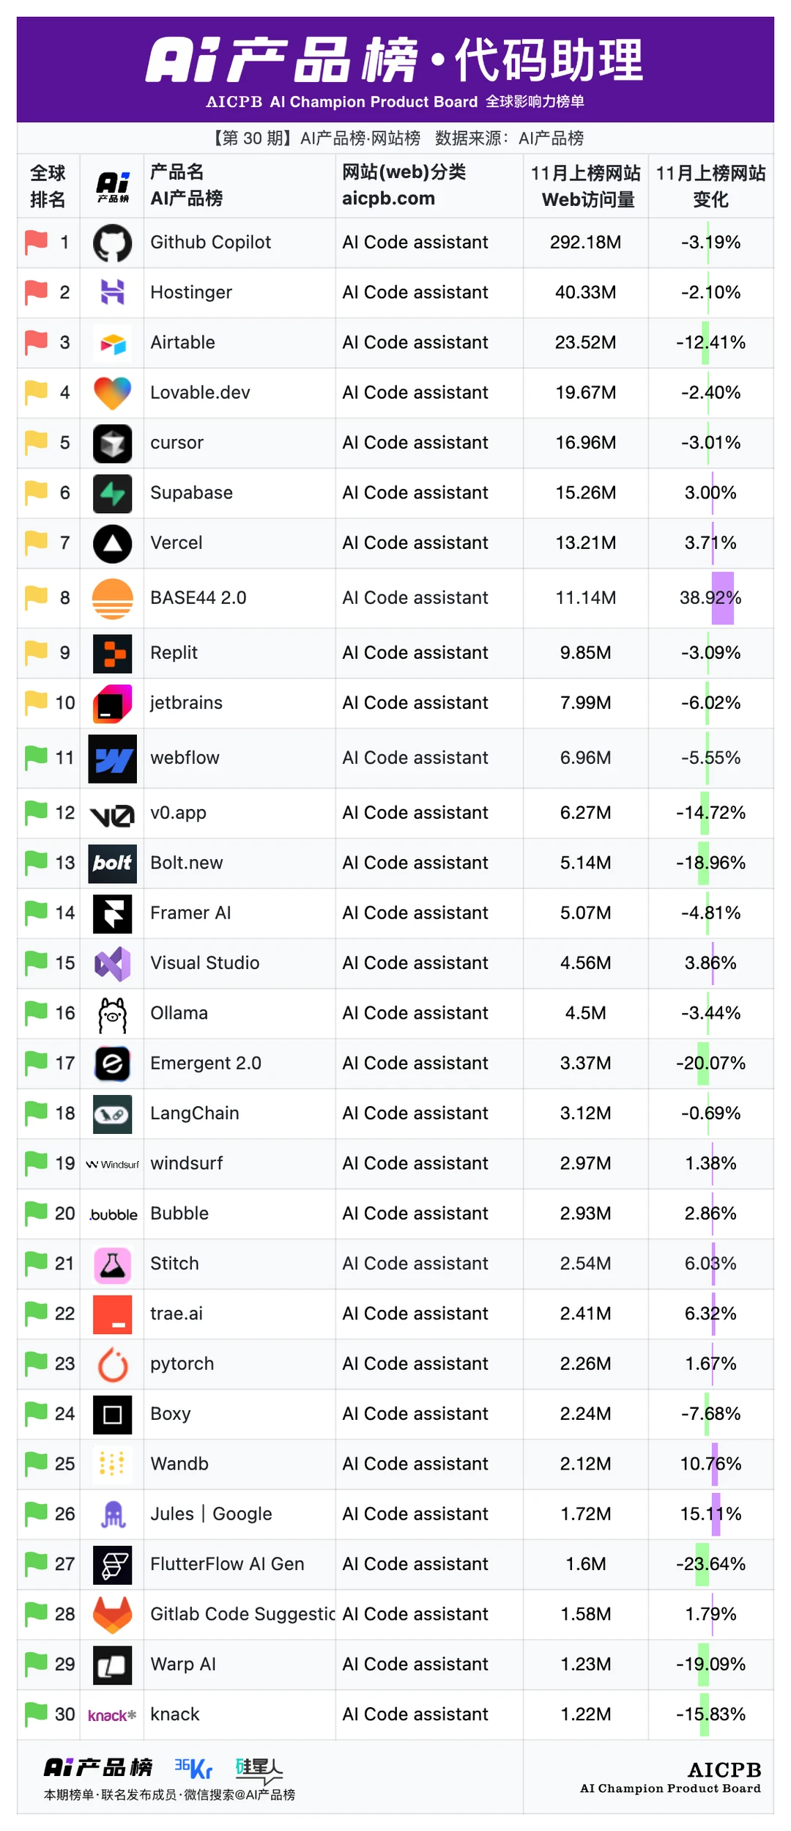Click the purple 38.92% change bar

click(722, 598)
